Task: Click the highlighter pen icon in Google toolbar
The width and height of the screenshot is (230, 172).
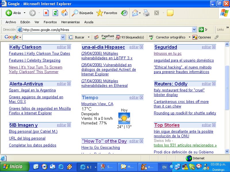Action: click(x=216, y=37)
